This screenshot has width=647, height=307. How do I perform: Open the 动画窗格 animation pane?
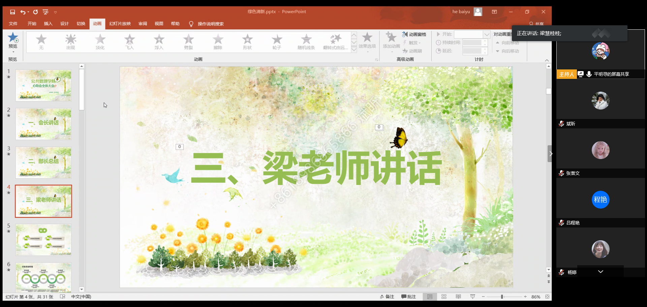pos(414,34)
